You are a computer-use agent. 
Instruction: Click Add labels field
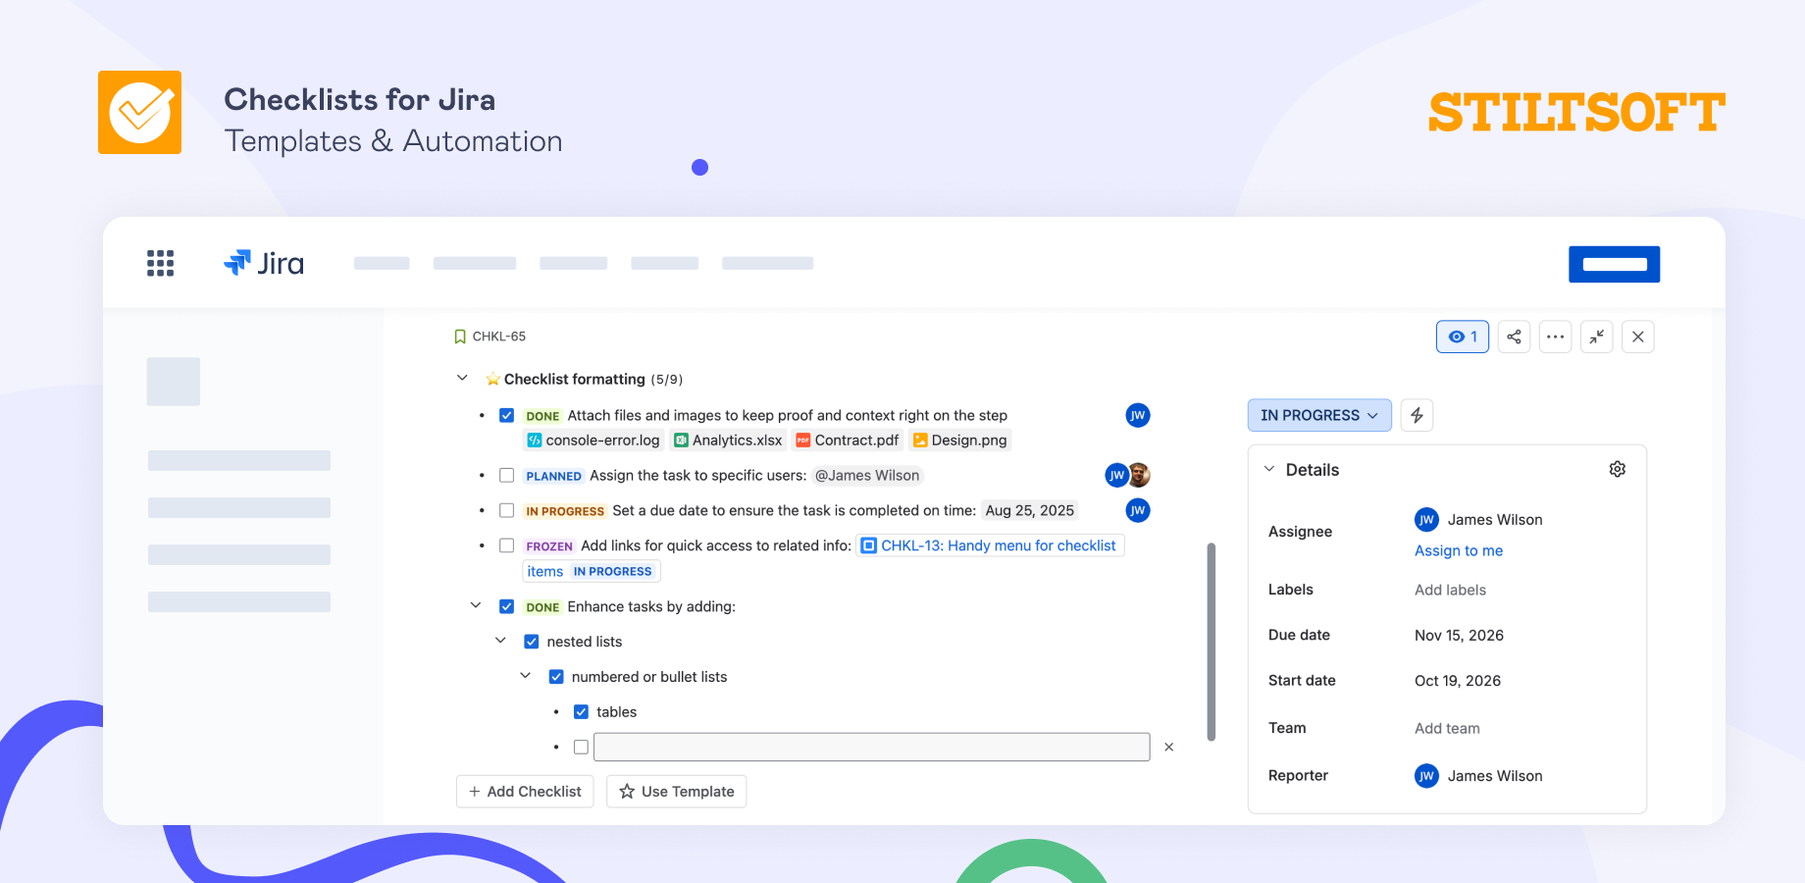point(1450,590)
